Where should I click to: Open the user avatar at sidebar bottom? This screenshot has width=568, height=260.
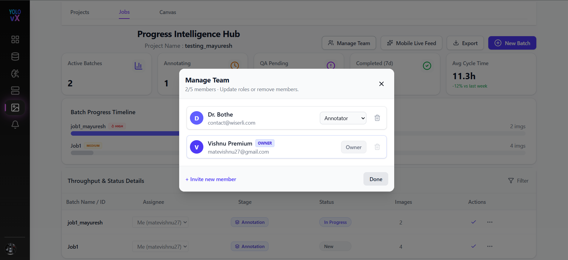(x=10, y=249)
